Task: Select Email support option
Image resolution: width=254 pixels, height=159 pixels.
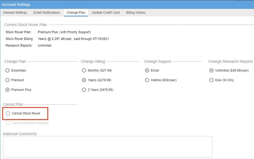Action: click(147, 70)
